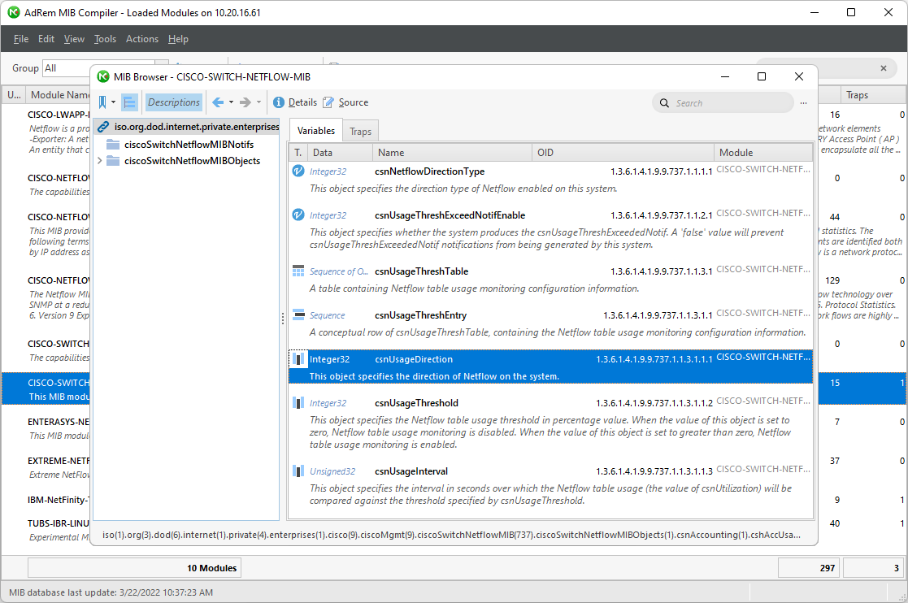Screen dimensions: 908x603
Task: Click the csnUsageThreshEntry sequence icon
Action: pyautogui.click(x=298, y=315)
